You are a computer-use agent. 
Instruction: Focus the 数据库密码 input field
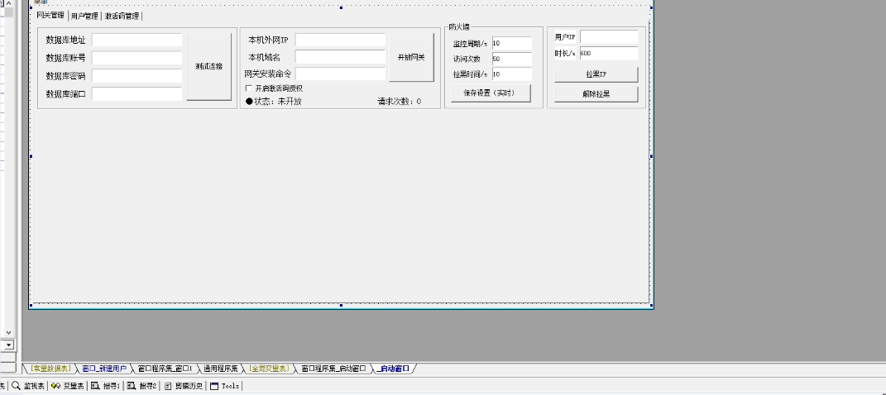pyautogui.click(x=136, y=76)
